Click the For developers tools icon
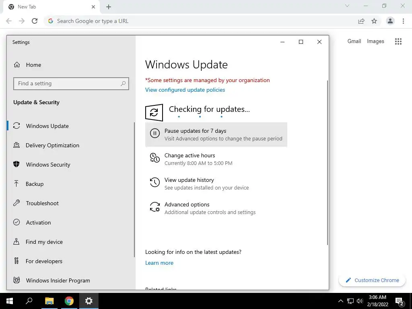 pos(16,261)
